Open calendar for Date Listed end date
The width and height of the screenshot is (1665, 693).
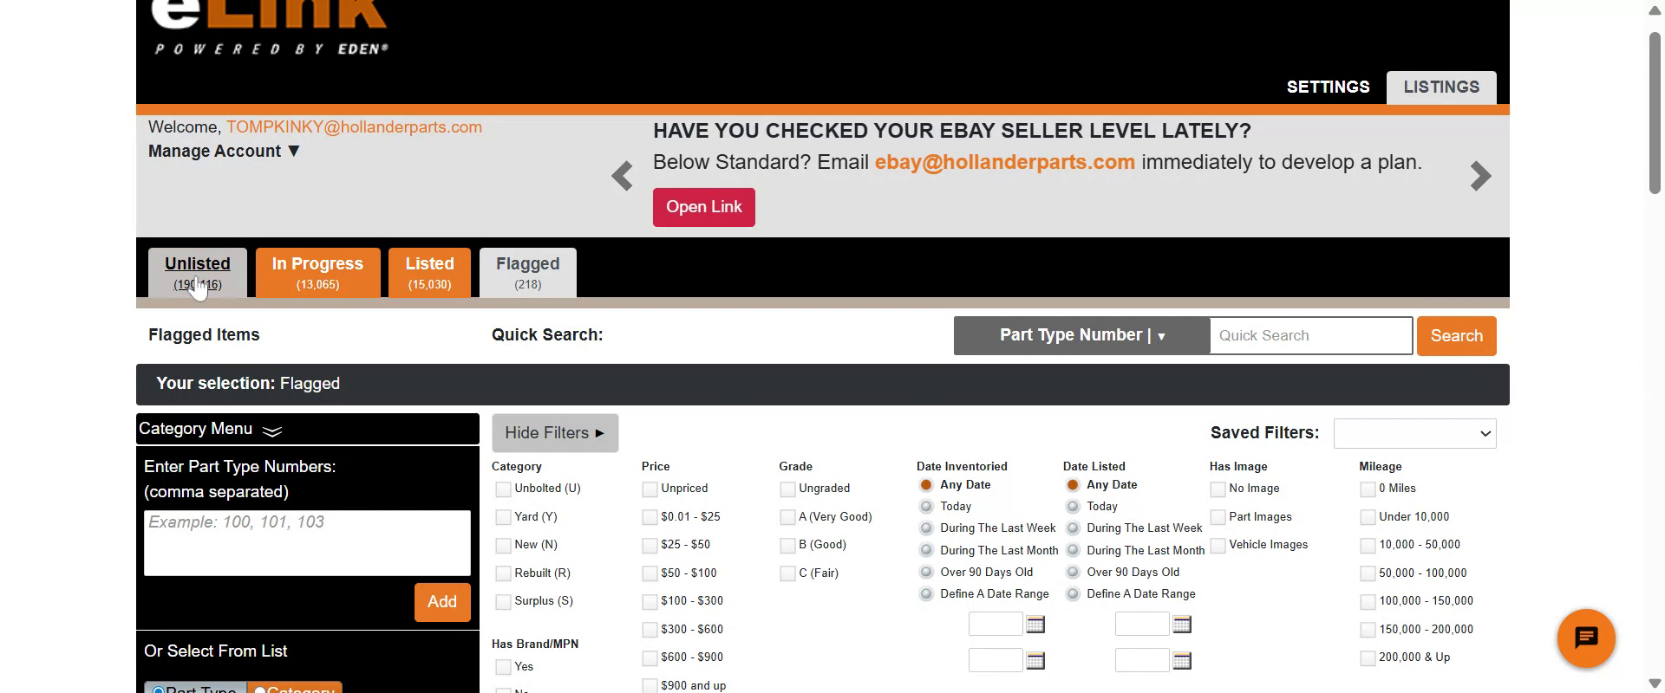pos(1182,661)
